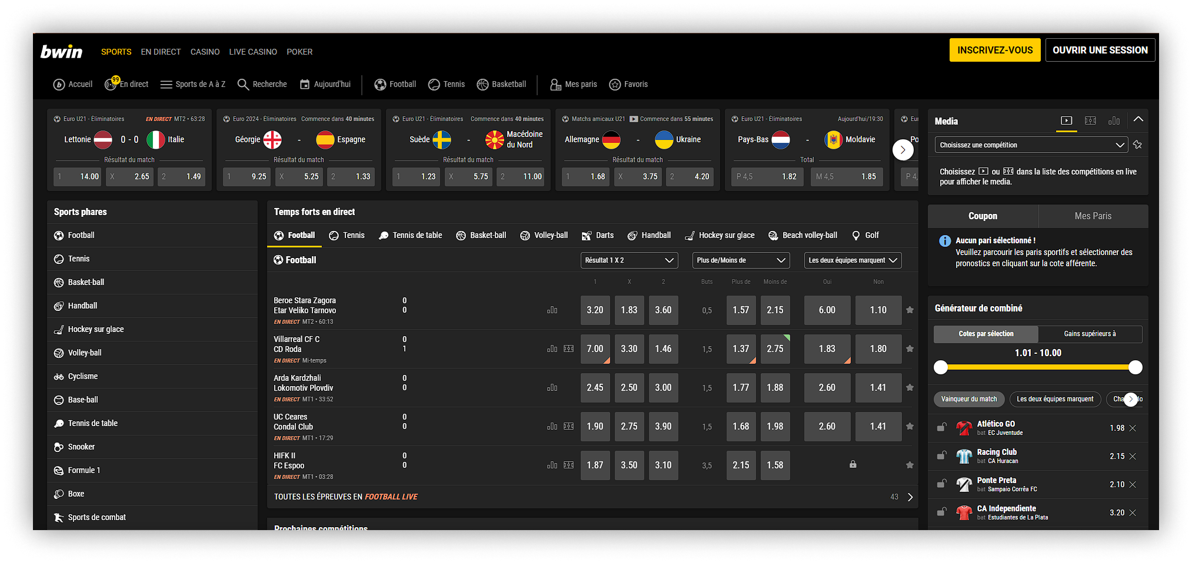The width and height of the screenshot is (1192, 563).
Task: Select the video media icon in Media panel
Action: click(x=1066, y=121)
